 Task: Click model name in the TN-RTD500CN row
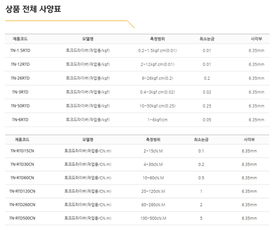pyautogui.click(x=88, y=218)
